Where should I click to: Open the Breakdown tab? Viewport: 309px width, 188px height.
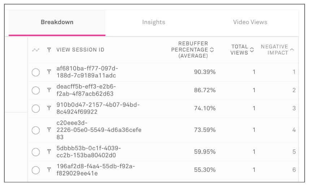pyautogui.click(x=57, y=22)
